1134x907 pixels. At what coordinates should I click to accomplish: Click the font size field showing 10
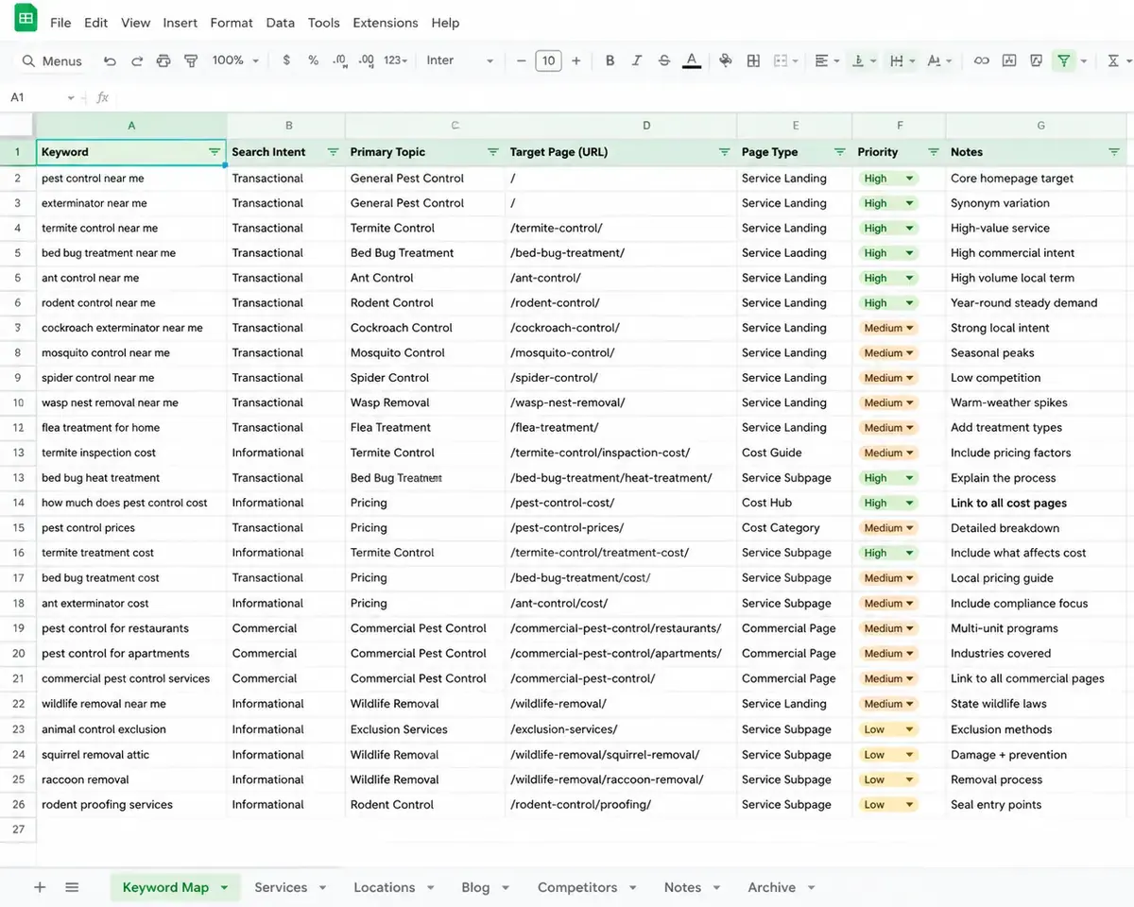(x=548, y=60)
